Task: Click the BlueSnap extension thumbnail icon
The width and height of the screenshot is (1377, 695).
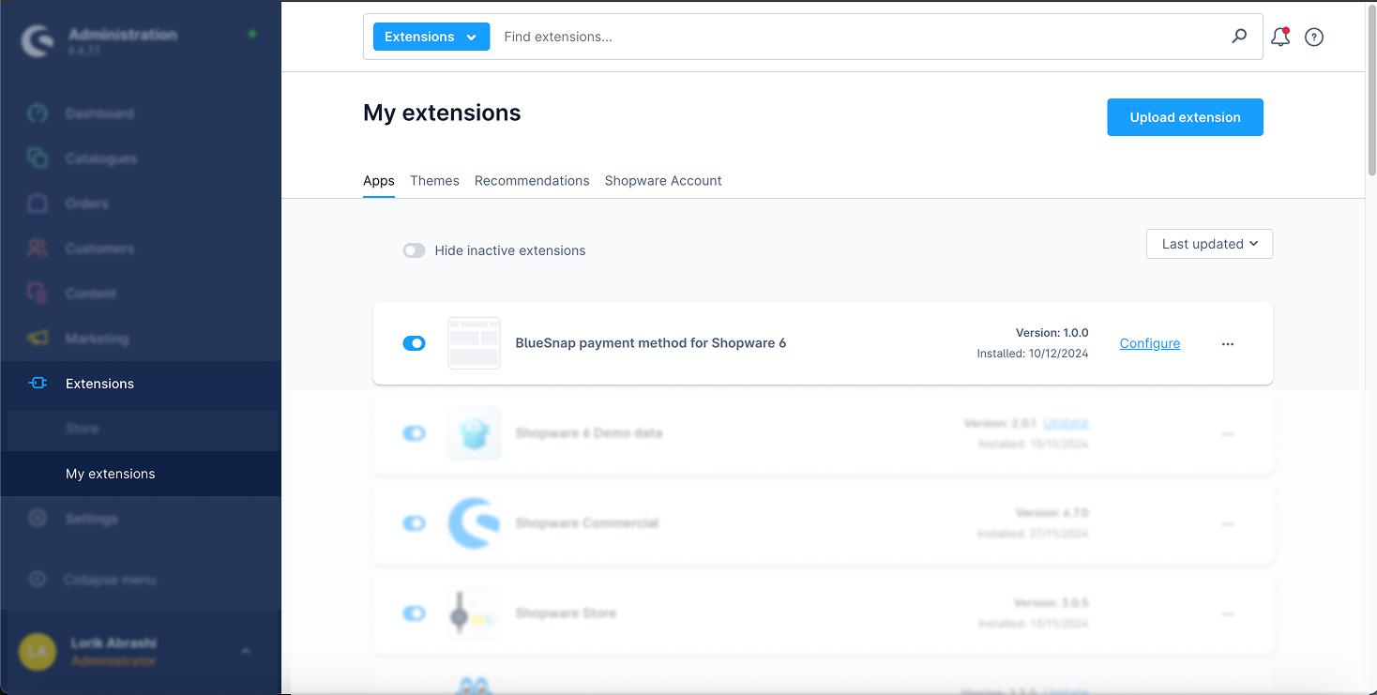Action: [474, 343]
